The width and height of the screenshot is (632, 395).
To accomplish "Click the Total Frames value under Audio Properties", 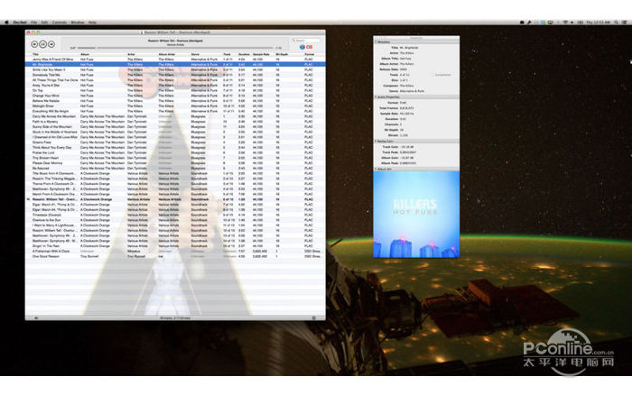I will click(406, 108).
